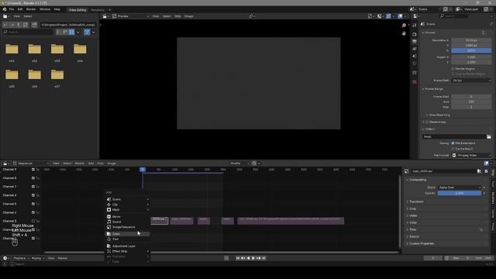Toggle Channel 5 mute checkbox
The image size is (496, 279).
tap(33, 204)
